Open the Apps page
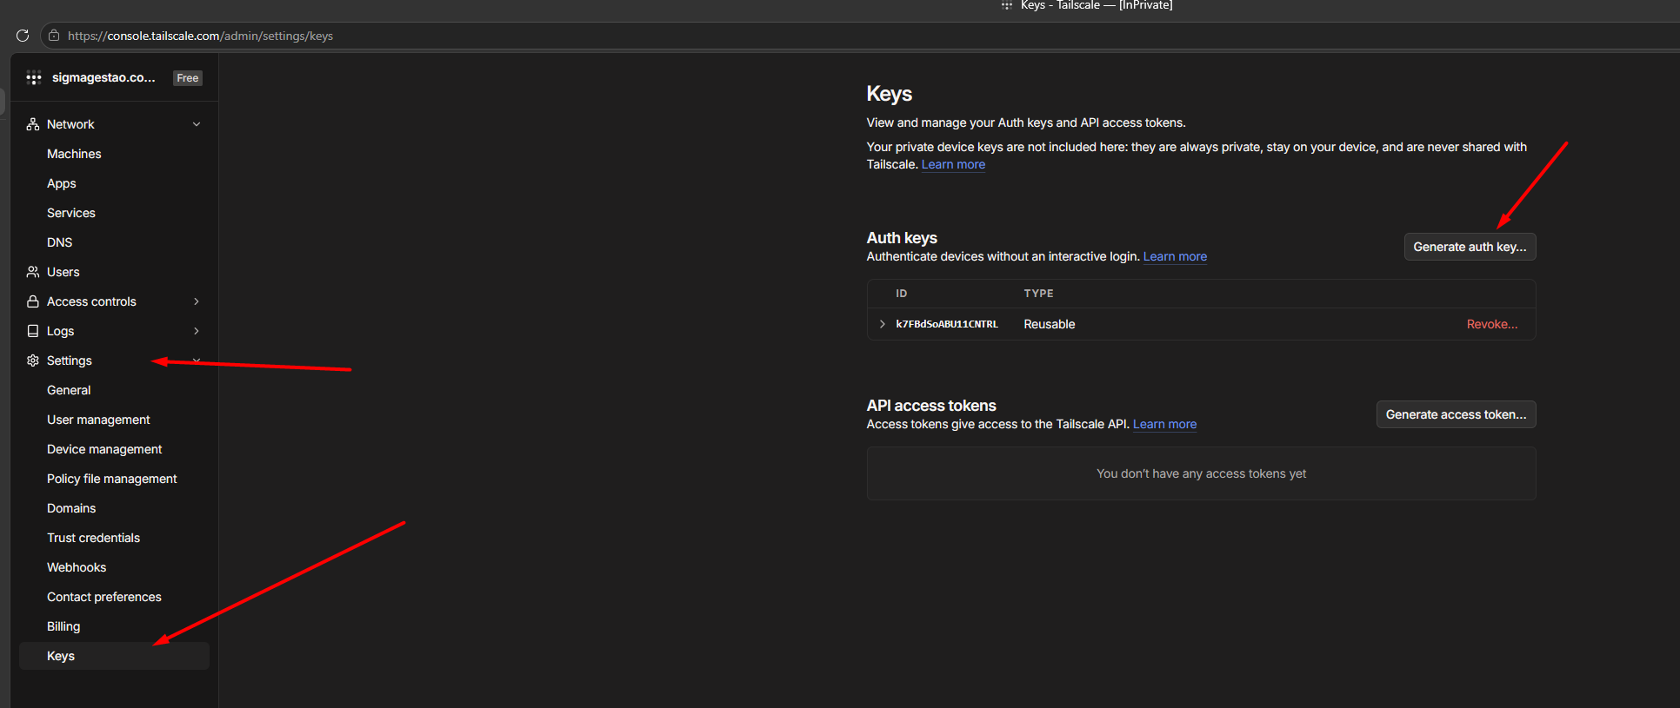The image size is (1680, 708). coord(62,183)
